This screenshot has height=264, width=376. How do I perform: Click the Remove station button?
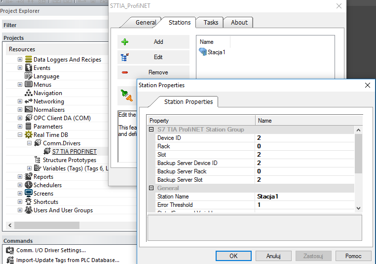(153, 72)
